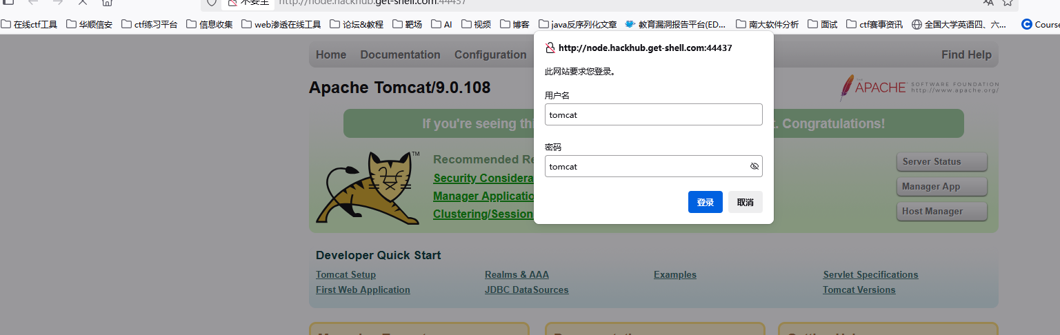Open the JDBC DataSources link
The image size is (1060, 335).
coord(527,290)
